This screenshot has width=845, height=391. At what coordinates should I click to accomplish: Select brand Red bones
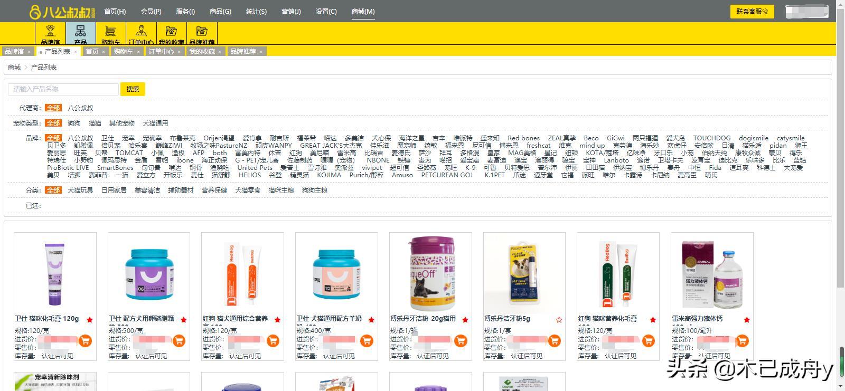point(523,138)
